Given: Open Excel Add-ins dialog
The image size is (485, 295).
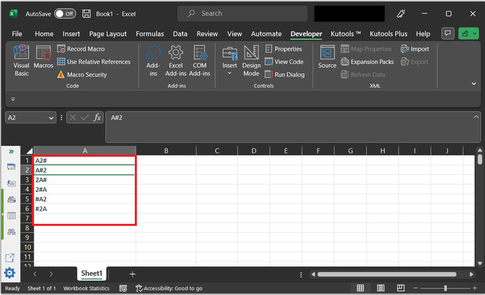Looking at the screenshot, I should pyautogui.click(x=176, y=60).
